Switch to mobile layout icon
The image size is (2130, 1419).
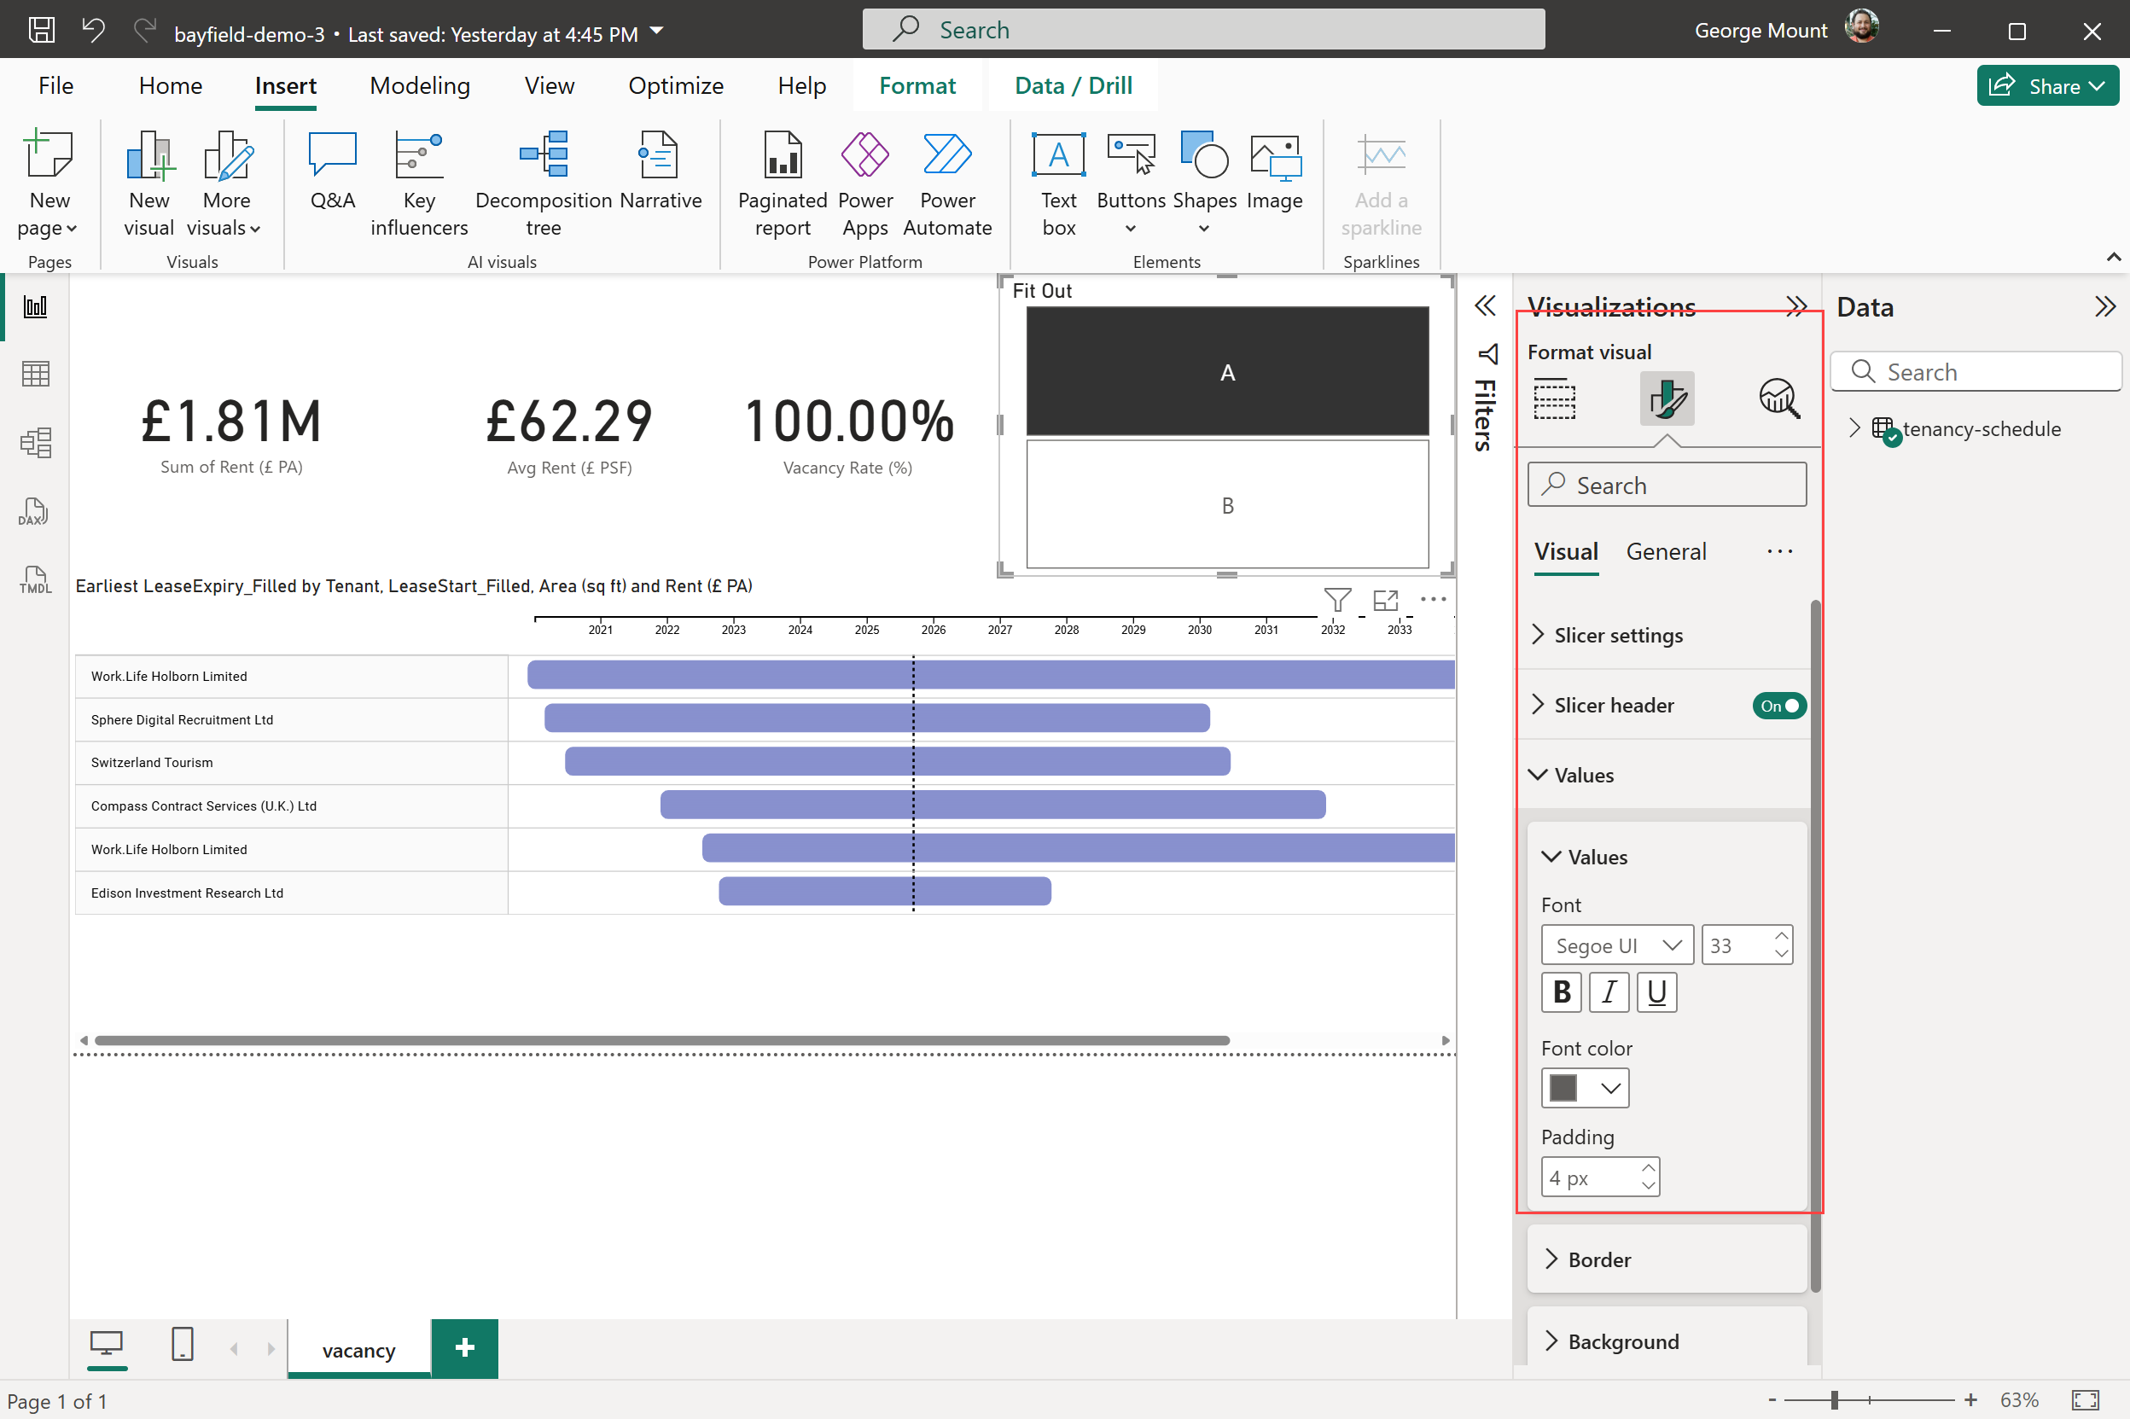182,1345
